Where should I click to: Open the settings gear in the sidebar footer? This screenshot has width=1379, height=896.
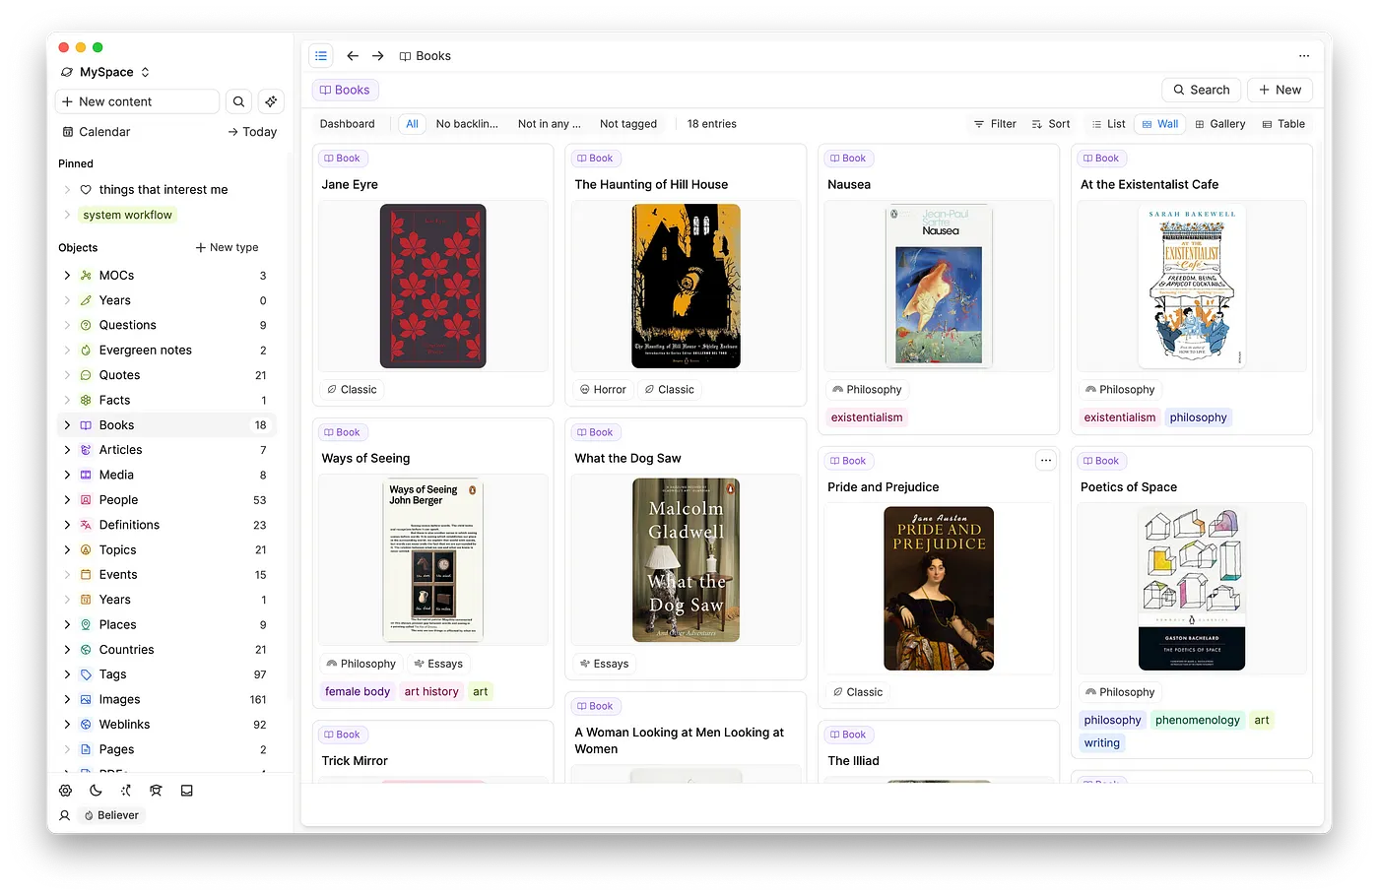[65, 791]
